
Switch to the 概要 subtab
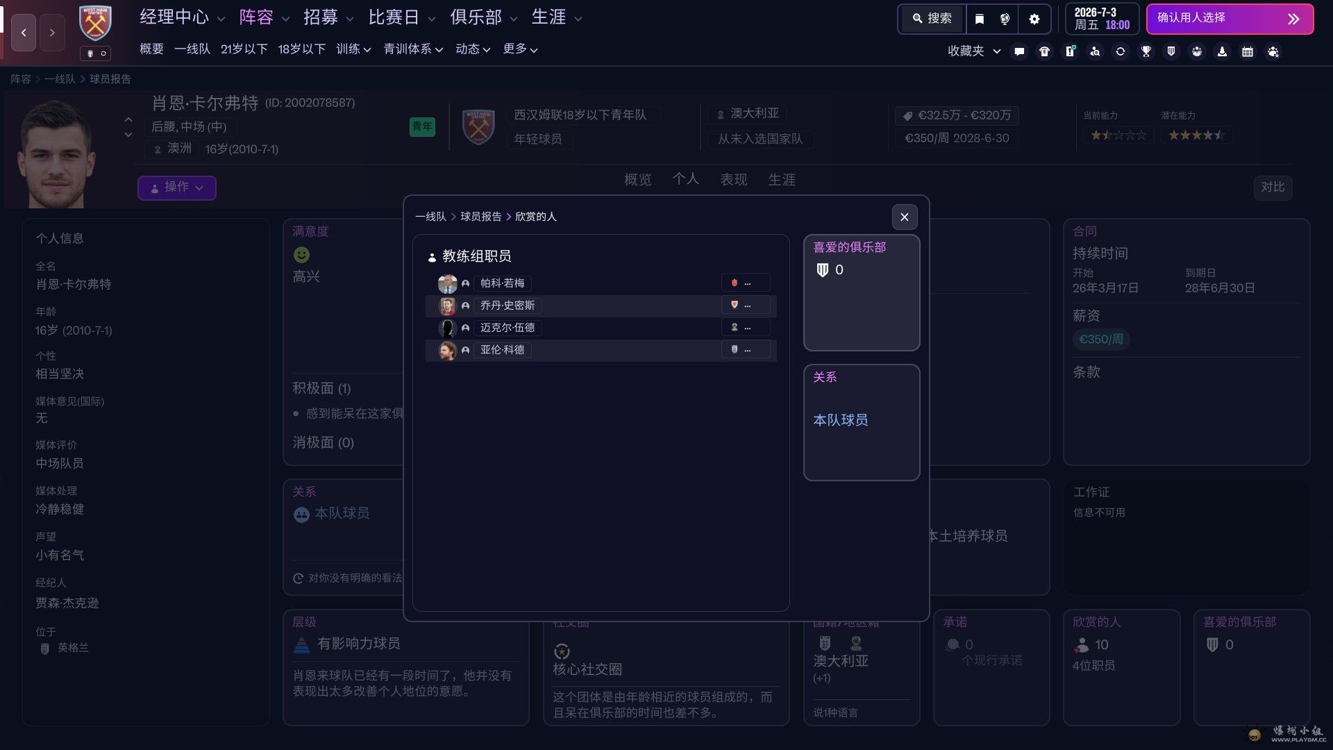pos(151,49)
